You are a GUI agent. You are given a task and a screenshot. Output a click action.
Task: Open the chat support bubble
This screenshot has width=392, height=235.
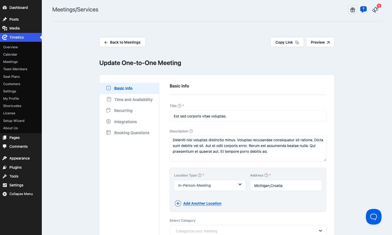pyautogui.click(x=374, y=217)
